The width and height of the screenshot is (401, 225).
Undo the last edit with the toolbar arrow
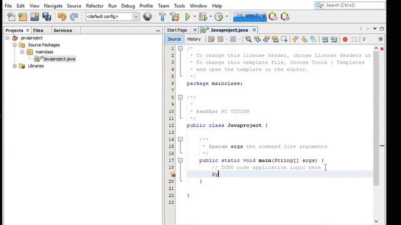pyautogui.click(x=62, y=17)
